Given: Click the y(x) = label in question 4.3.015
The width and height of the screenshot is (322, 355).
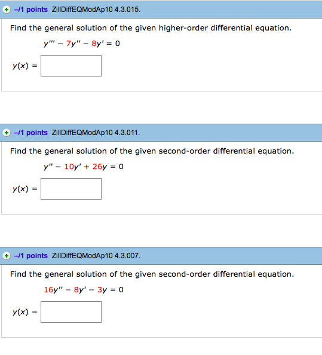Looking at the screenshot, I should [x=25, y=66].
